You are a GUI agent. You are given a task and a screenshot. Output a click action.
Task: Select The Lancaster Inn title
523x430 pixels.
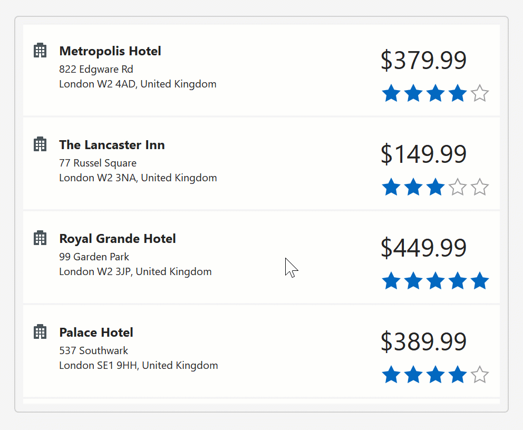112,145
